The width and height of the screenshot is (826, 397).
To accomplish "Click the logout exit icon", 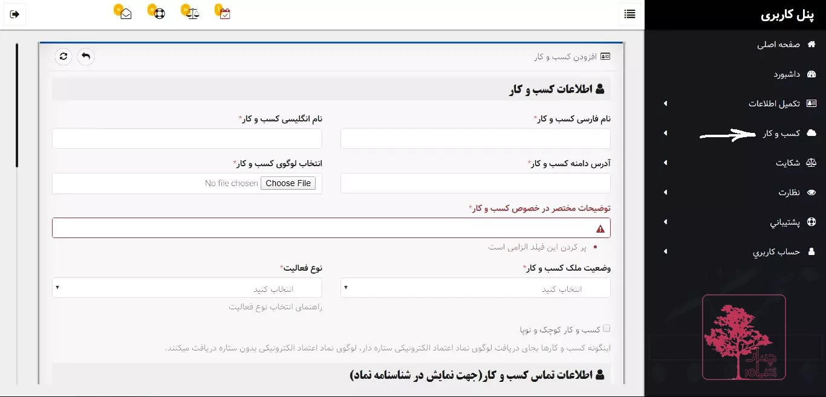I will coord(15,14).
